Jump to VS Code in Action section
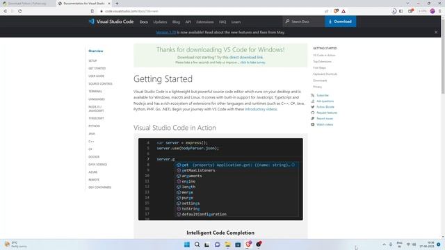This screenshot has height=250, width=445. tap(324, 56)
